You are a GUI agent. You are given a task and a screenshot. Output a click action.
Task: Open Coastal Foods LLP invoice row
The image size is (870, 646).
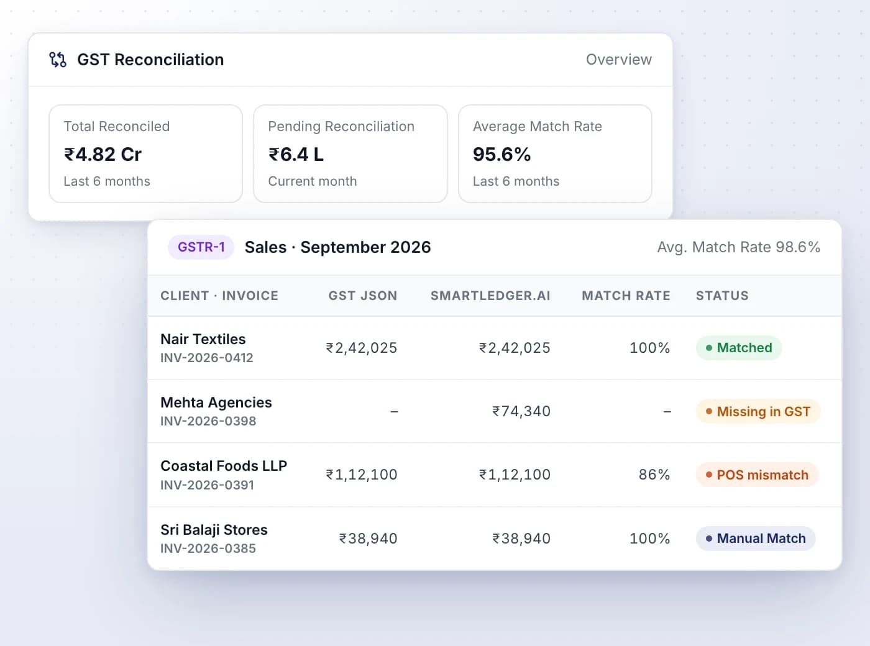pyautogui.click(x=495, y=475)
